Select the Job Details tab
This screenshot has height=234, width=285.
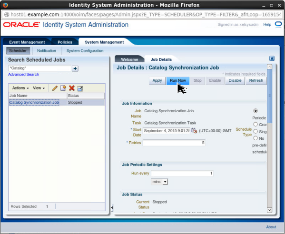(x=161, y=59)
